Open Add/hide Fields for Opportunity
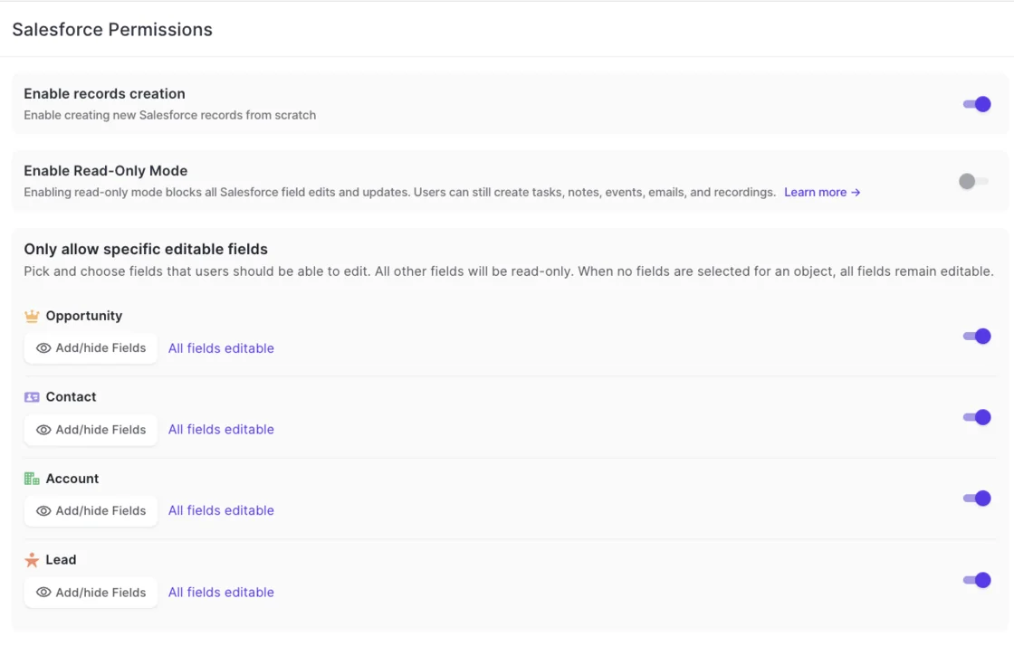Image resolution: width=1014 pixels, height=646 pixels. tap(91, 348)
